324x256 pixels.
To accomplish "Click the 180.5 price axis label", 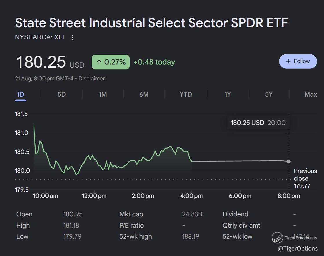I will coord(22,152).
